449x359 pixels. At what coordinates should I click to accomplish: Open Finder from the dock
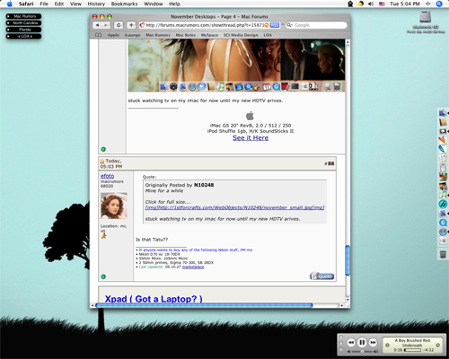[x=443, y=113]
